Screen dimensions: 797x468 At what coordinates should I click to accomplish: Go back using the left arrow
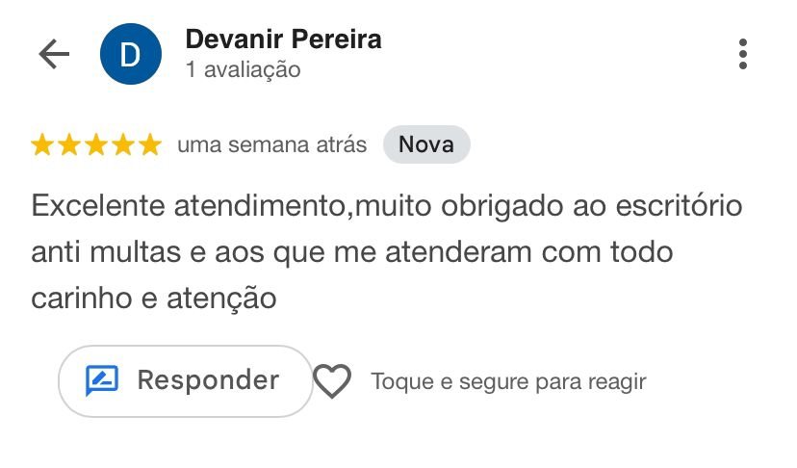coord(54,55)
